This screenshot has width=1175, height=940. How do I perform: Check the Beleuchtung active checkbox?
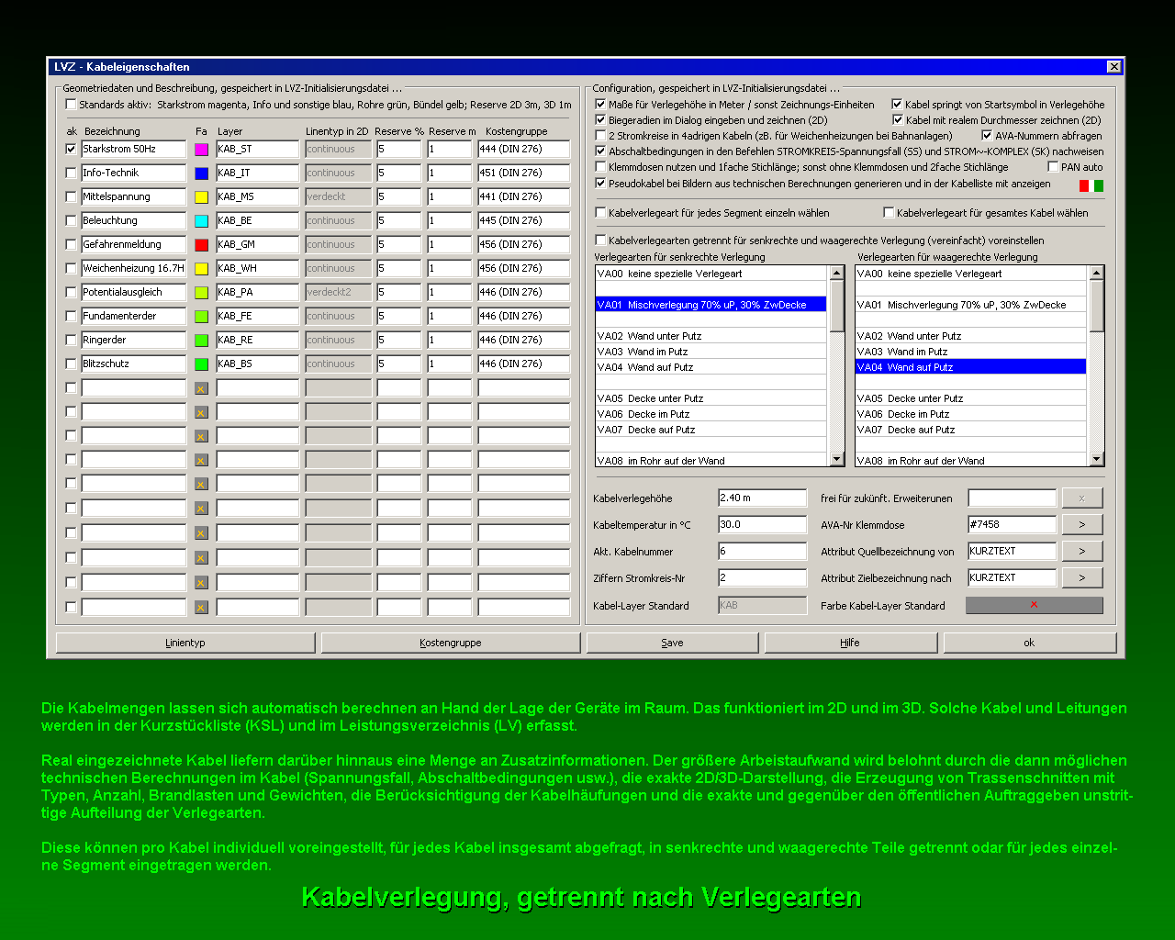coord(72,220)
